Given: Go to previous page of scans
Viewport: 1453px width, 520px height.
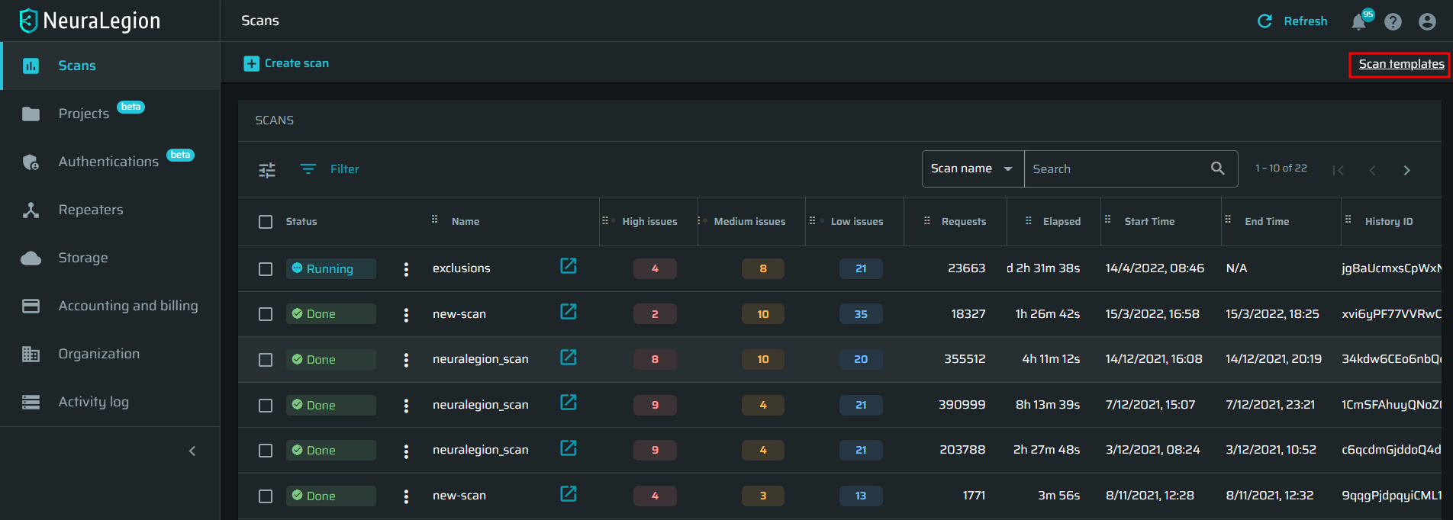Looking at the screenshot, I should tap(1372, 170).
